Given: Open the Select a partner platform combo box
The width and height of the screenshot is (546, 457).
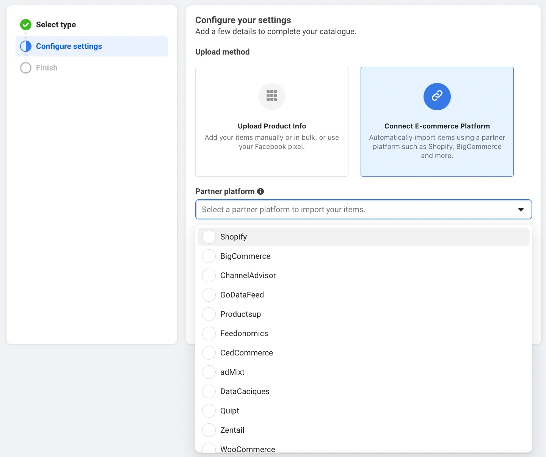Looking at the screenshot, I should coord(364,210).
